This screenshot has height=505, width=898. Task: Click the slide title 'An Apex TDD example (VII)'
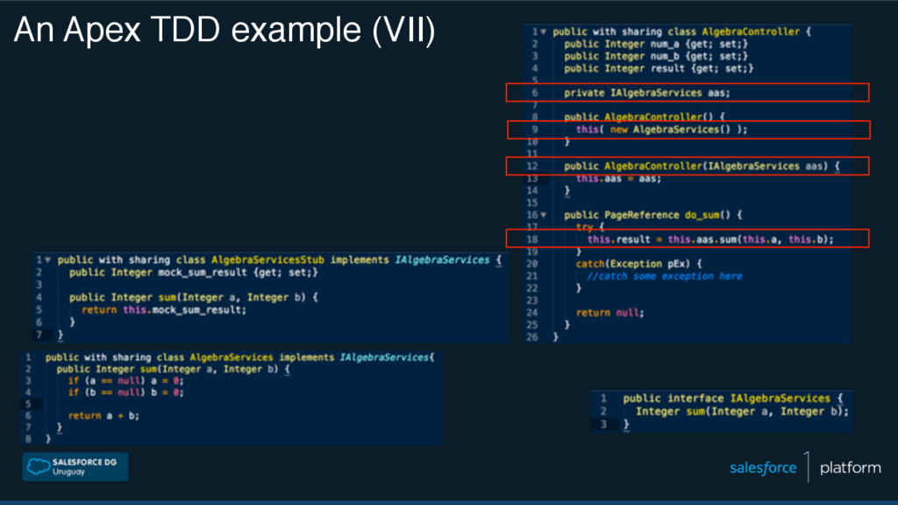pyautogui.click(x=224, y=30)
